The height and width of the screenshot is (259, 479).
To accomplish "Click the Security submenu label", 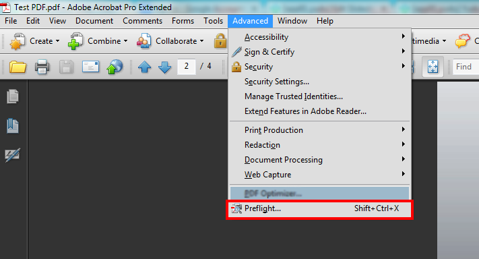I will pos(259,67).
